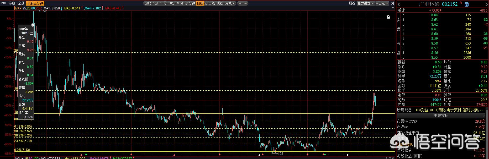Select sell level 5 price 8.64
The height and width of the screenshot is (159, 489).
(434, 15)
